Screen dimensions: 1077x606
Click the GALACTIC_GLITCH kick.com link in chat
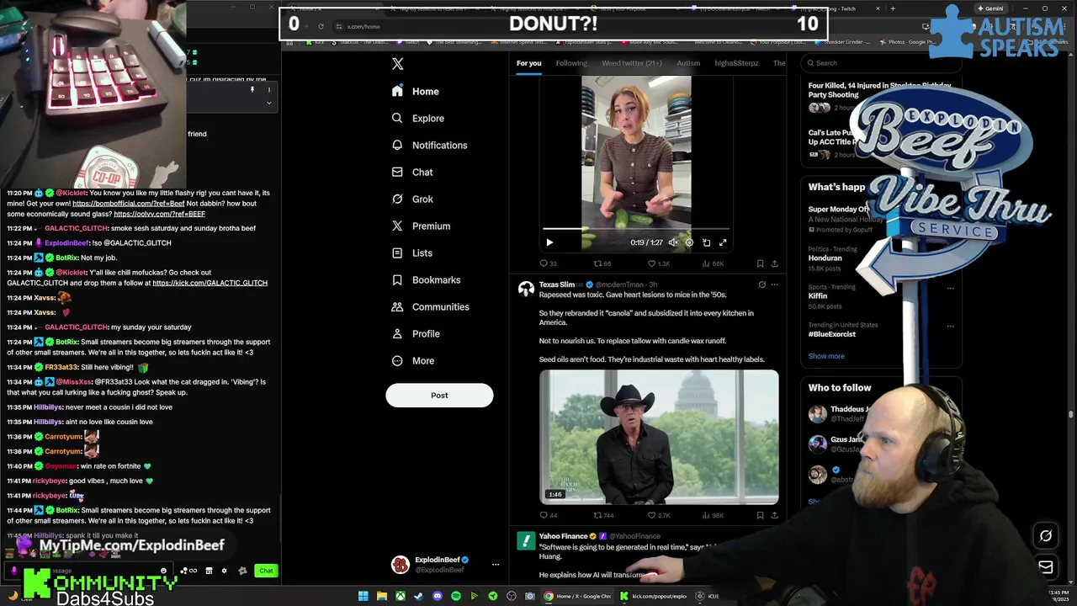point(210,283)
